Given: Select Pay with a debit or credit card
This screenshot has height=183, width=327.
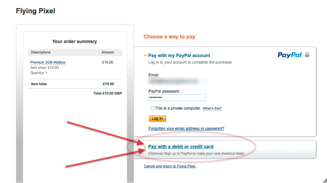Looking at the screenshot, I should (x=181, y=147).
